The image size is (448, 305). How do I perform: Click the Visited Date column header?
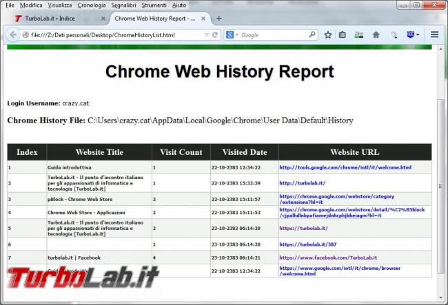tap(245, 152)
